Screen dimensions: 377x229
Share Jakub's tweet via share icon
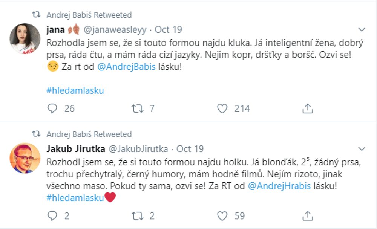tap(307, 216)
